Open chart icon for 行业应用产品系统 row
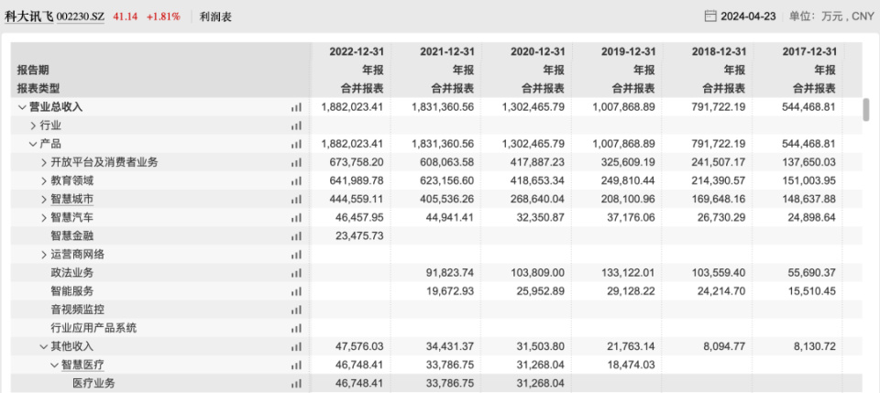 [296, 328]
